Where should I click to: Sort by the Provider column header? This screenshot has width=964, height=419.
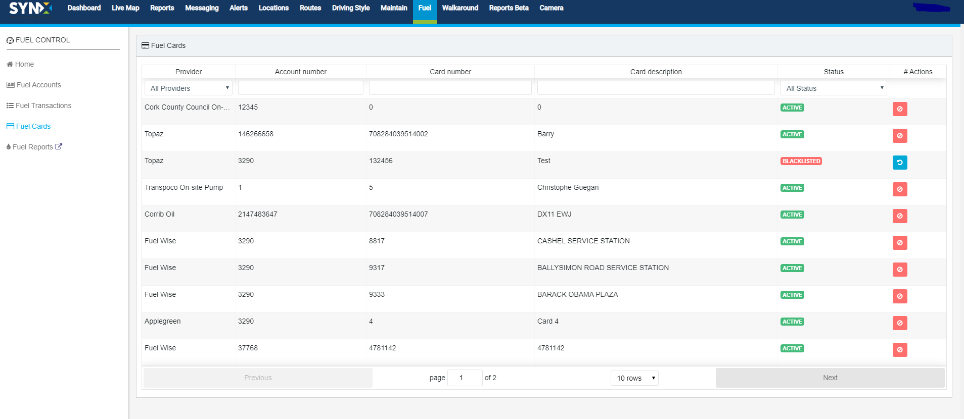click(189, 72)
